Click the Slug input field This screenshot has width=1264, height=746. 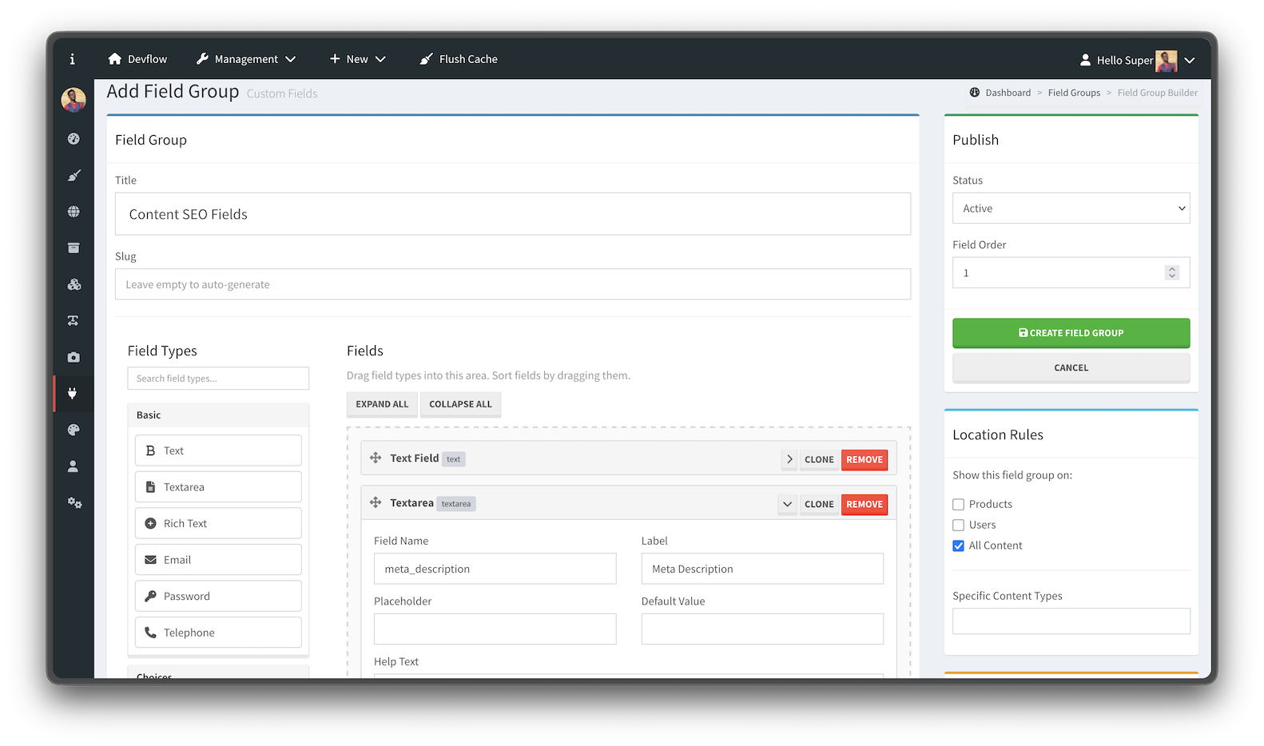click(x=513, y=284)
